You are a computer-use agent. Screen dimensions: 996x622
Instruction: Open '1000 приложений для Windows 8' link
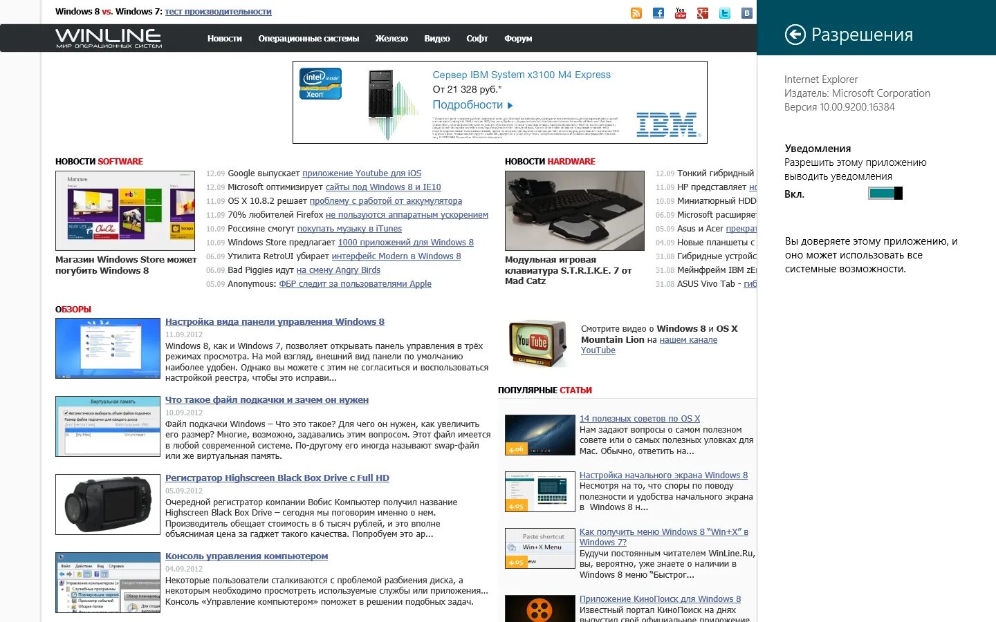(x=406, y=243)
